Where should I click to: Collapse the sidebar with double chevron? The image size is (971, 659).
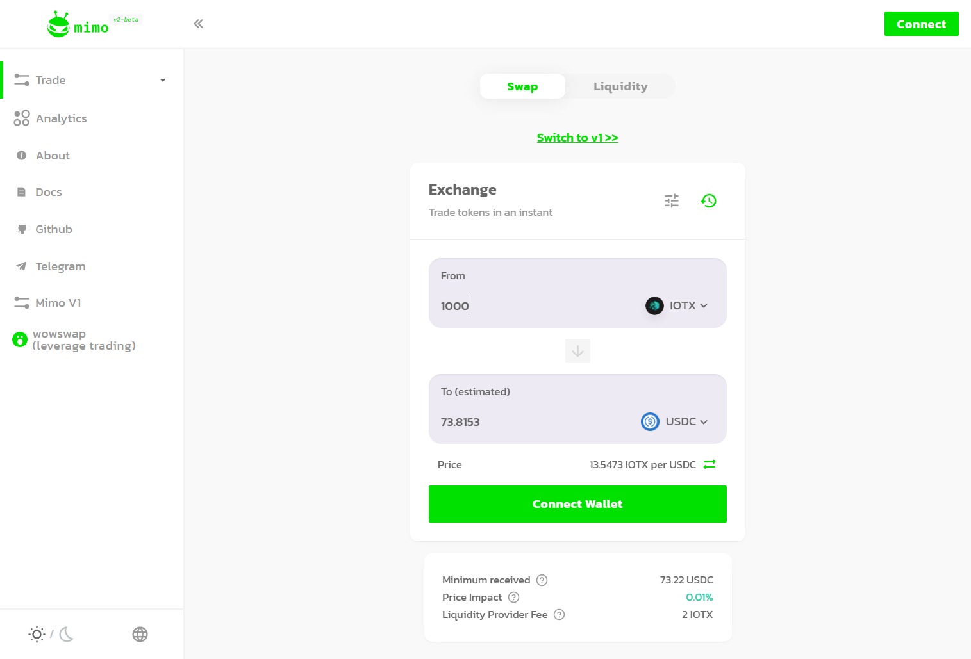(x=199, y=24)
